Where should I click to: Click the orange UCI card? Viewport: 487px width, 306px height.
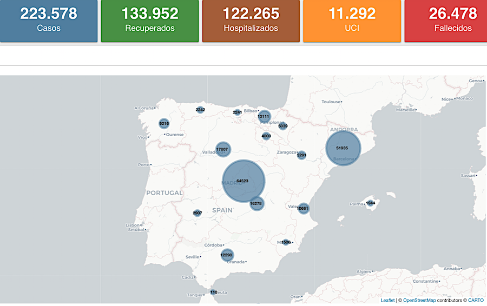tap(352, 21)
